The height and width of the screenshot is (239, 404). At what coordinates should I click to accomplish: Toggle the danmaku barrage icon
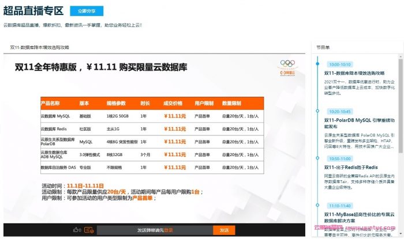coord(89,230)
